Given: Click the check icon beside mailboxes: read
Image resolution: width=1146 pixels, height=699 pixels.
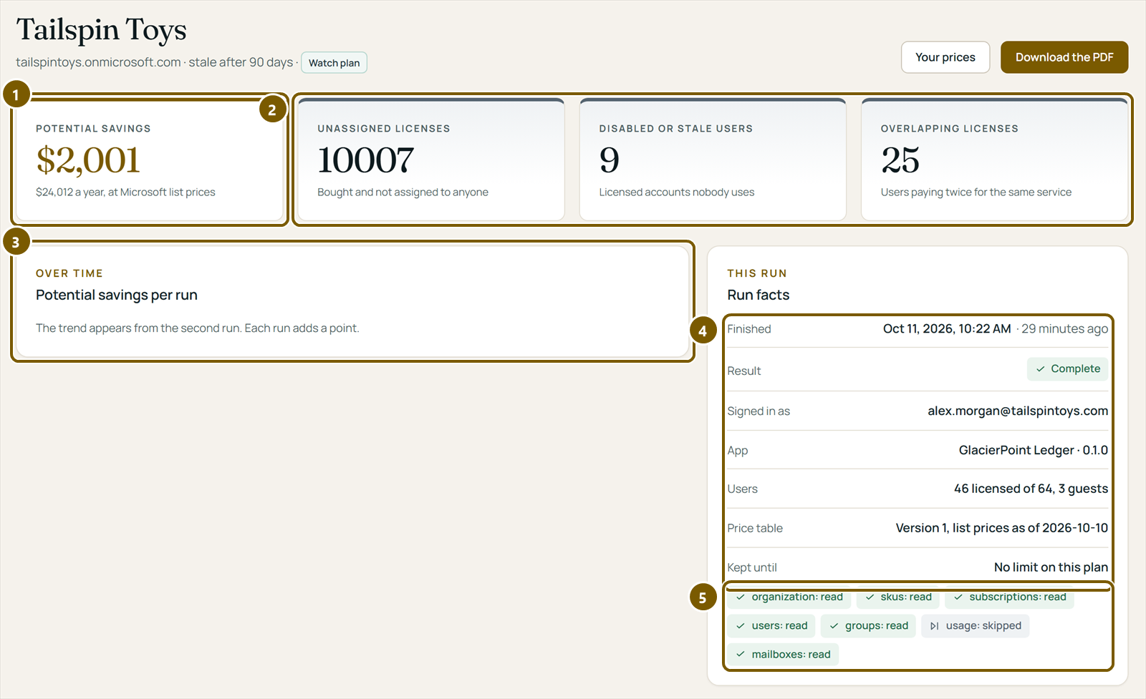Looking at the screenshot, I should coord(741,655).
